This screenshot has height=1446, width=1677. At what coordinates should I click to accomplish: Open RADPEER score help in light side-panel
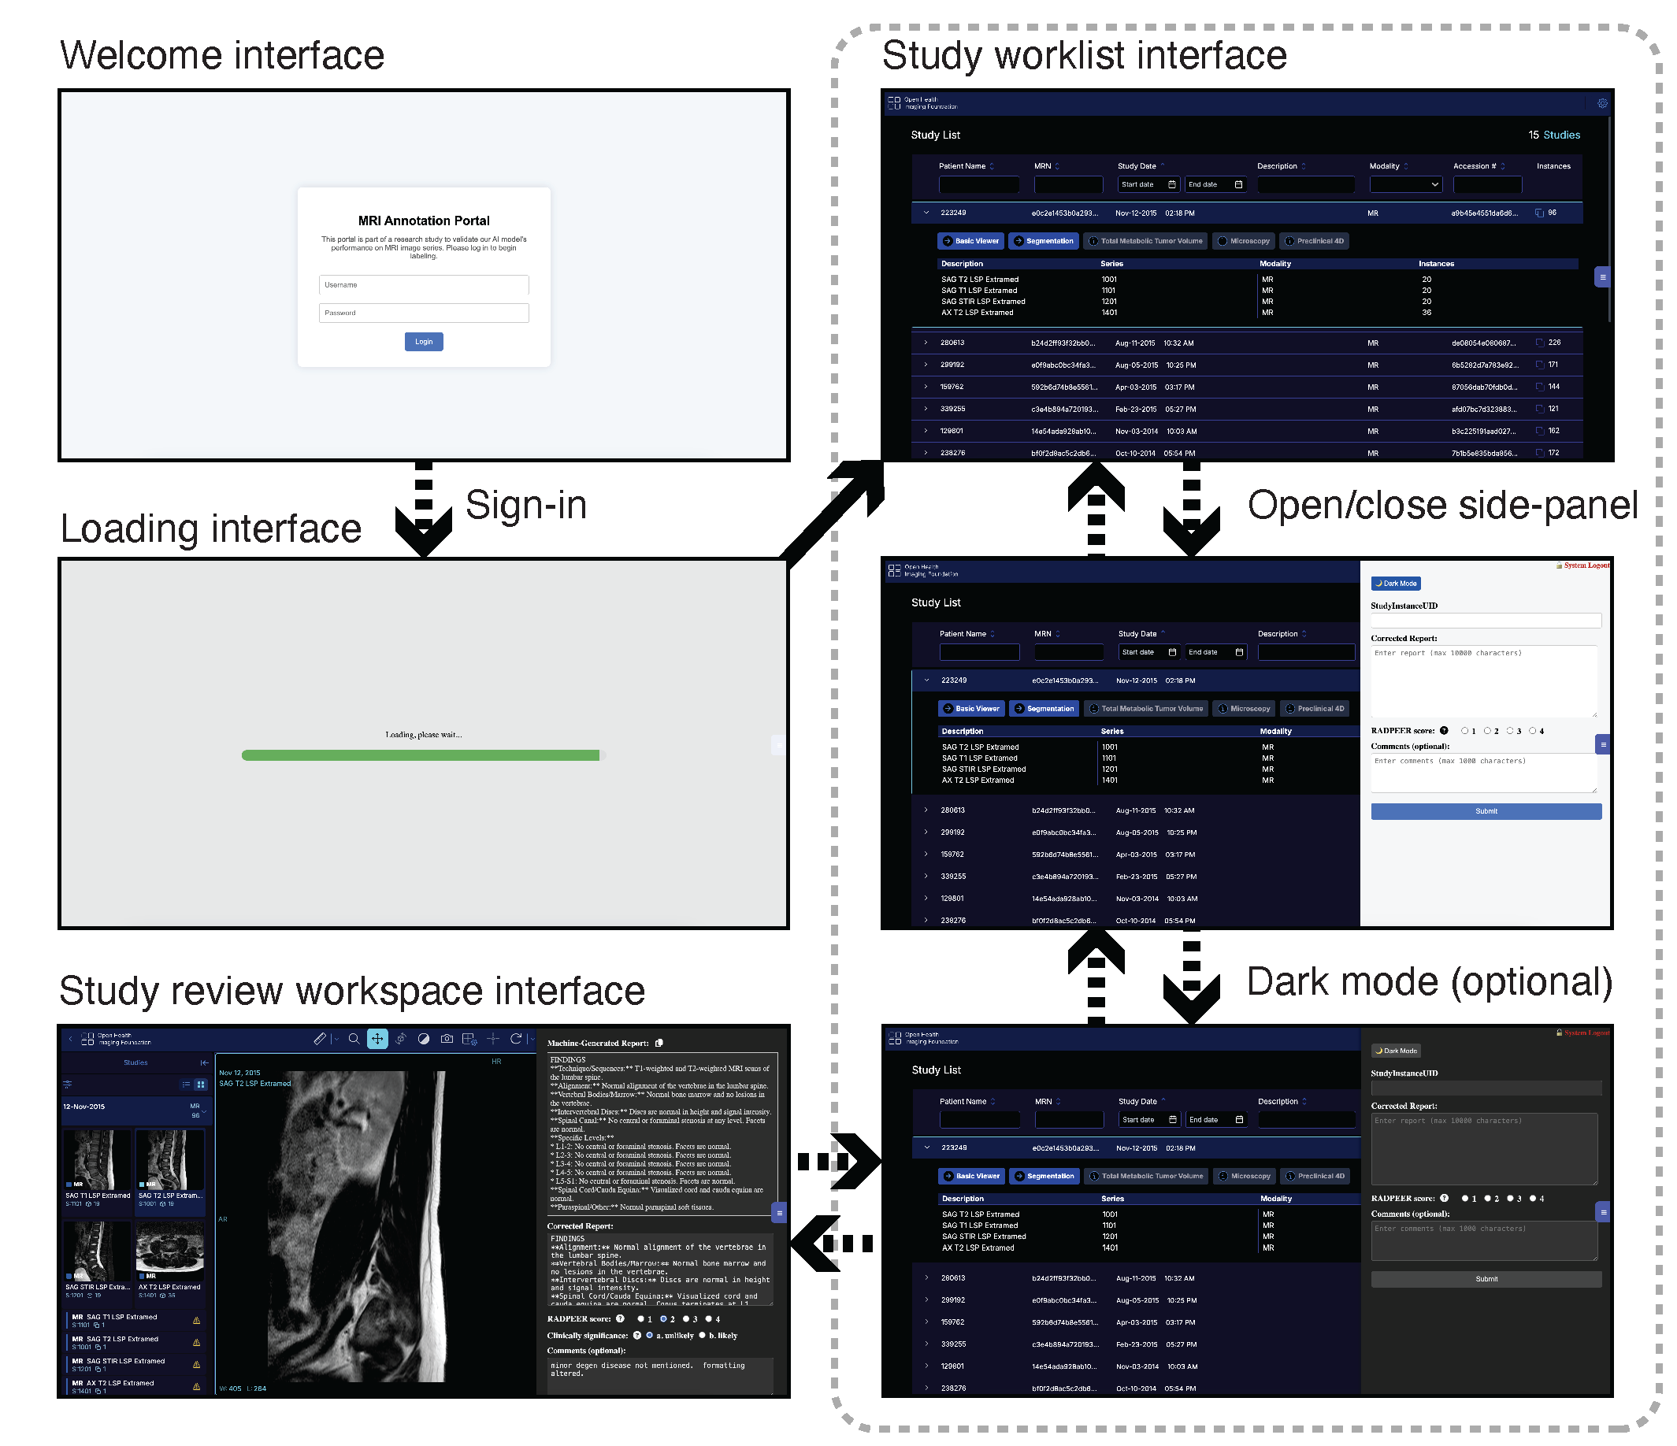click(x=1444, y=731)
